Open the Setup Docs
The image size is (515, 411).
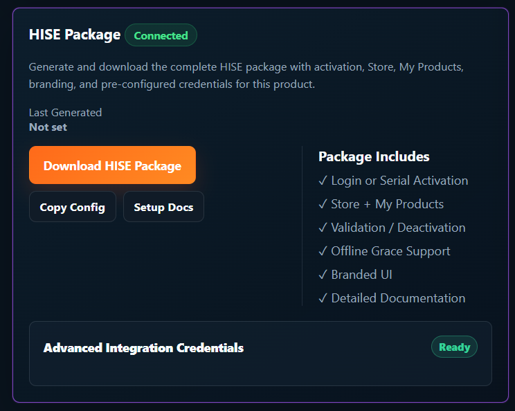(163, 207)
